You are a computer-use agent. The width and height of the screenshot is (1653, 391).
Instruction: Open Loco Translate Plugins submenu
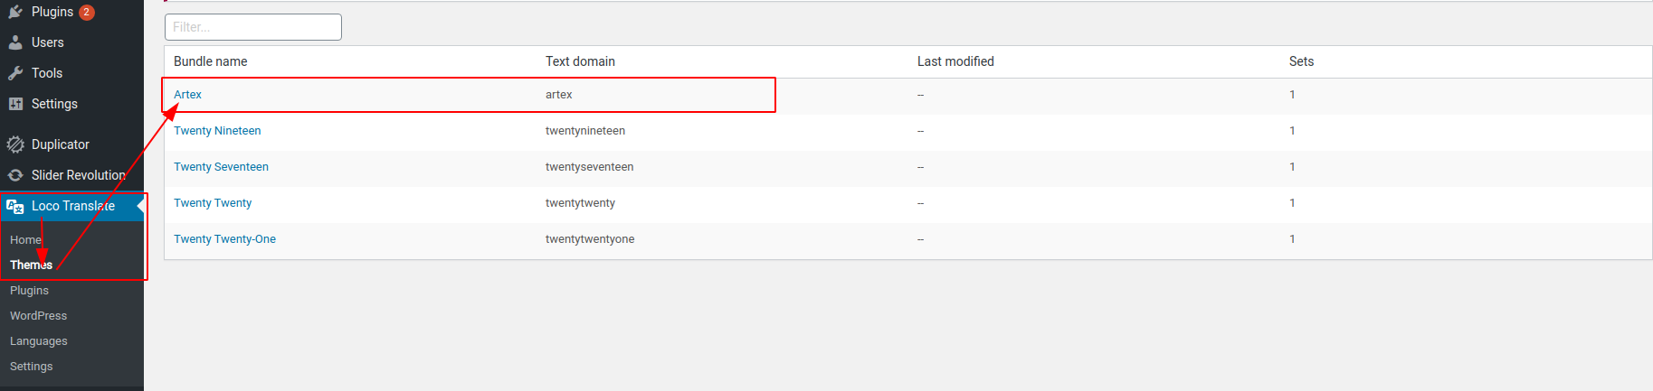tap(29, 291)
